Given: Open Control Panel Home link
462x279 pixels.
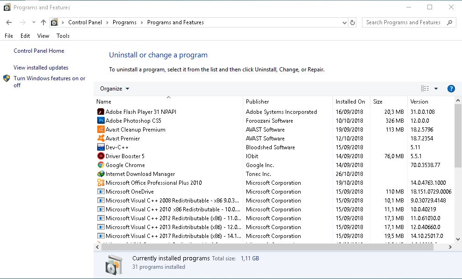Looking at the screenshot, I should 39,50.
